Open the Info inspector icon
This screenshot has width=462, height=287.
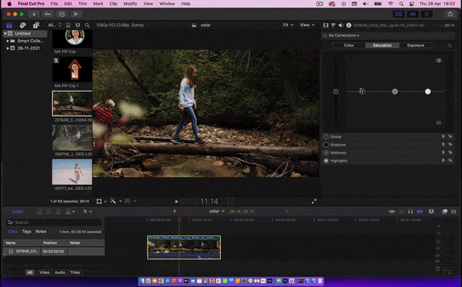pos(349,25)
